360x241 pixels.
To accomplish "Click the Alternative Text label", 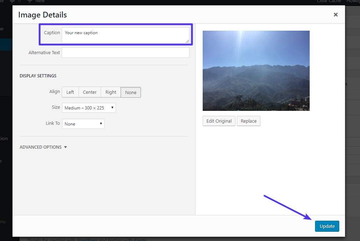I will click(44, 52).
